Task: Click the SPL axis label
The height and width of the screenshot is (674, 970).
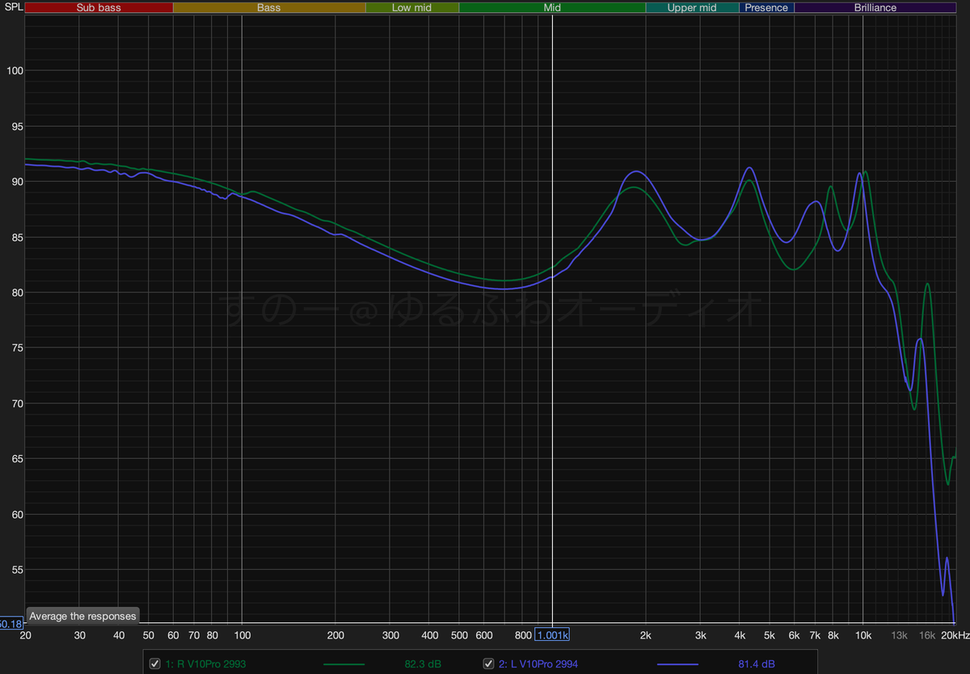Action: [x=12, y=6]
